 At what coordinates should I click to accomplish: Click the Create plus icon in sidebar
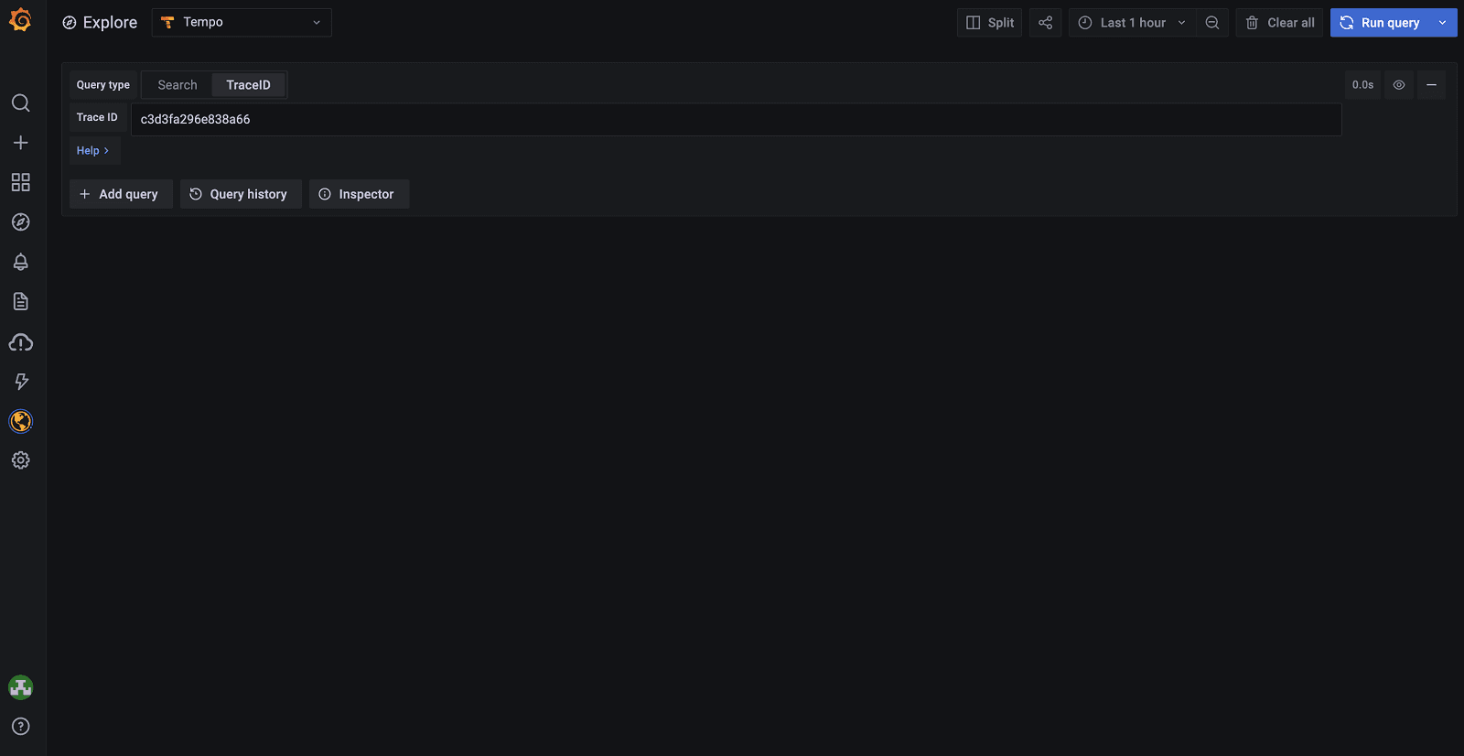click(20, 143)
